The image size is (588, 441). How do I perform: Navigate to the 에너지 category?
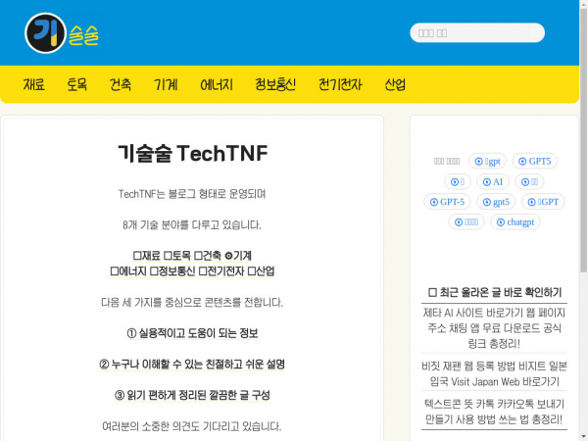(x=217, y=84)
